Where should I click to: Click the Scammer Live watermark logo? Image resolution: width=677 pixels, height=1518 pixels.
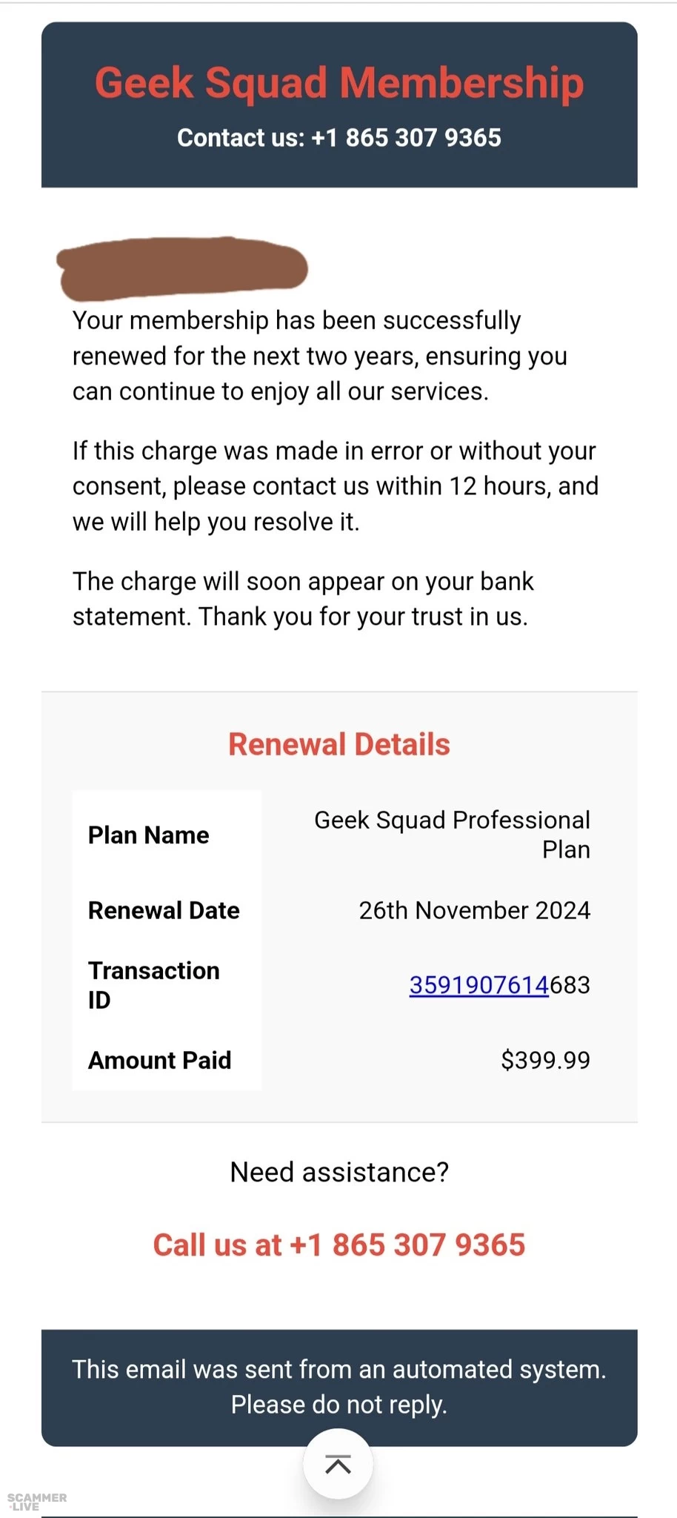37,1502
